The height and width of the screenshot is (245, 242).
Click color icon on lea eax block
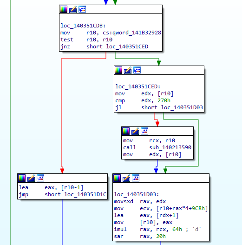pyautogui.click(x=22, y=178)
